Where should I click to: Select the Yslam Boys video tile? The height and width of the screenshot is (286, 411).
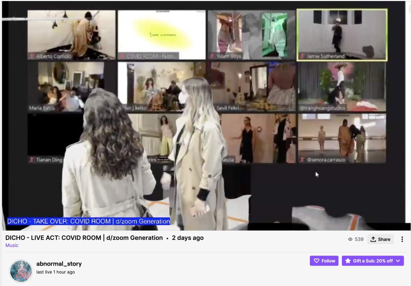pyautogui.click(x=252, y=35)
